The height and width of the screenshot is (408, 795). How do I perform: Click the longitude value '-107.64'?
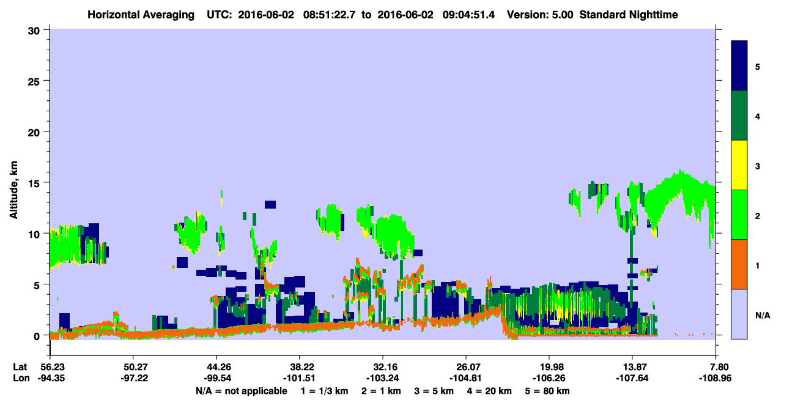pos(633,379)
